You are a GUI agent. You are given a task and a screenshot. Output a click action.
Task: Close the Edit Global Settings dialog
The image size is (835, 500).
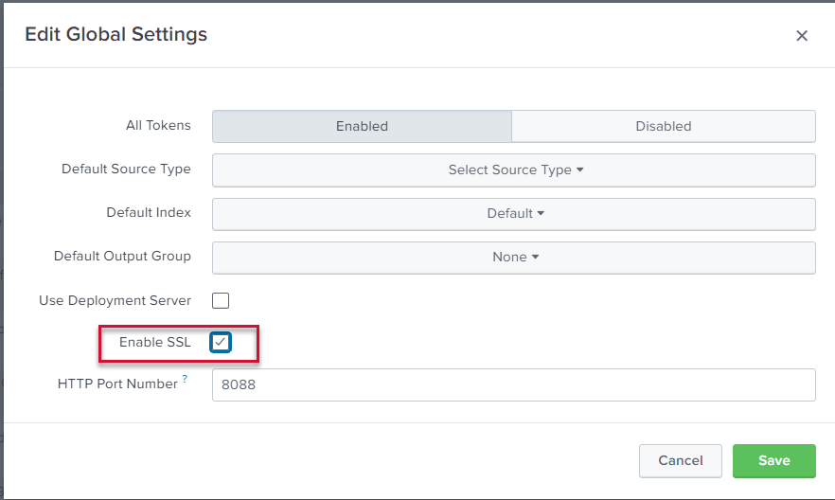[801, 36]
